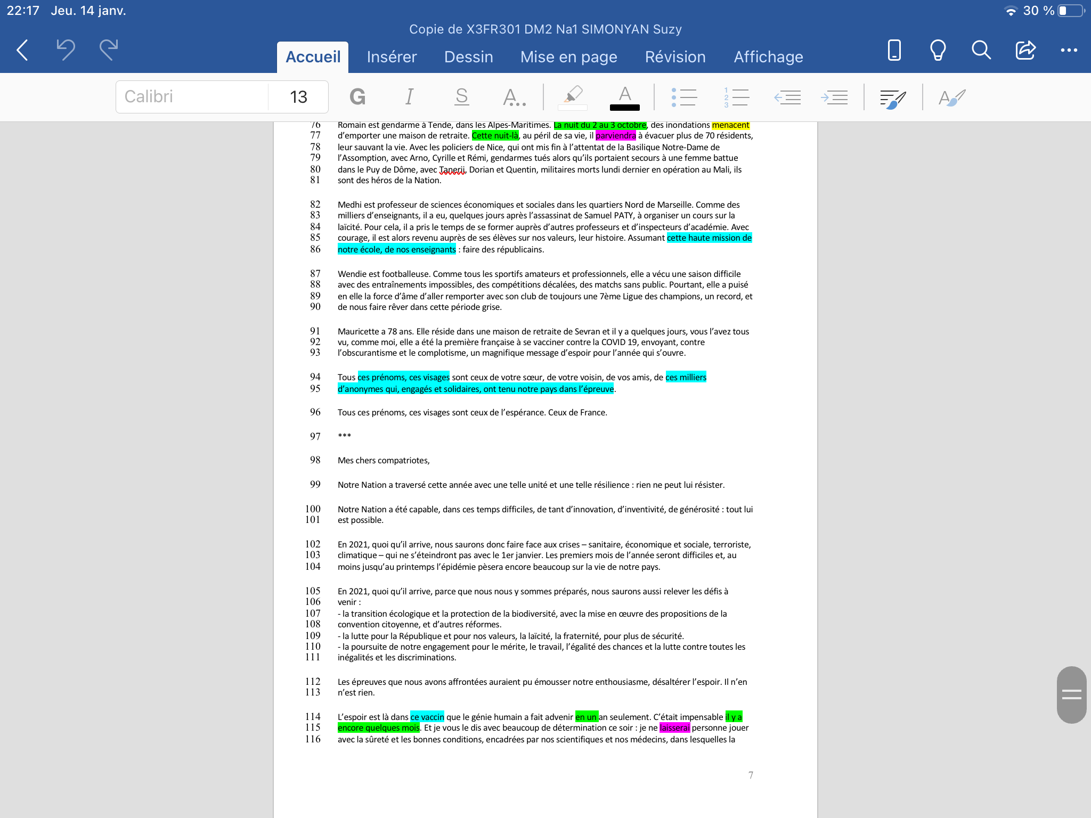Toggle italic formatting
This screenshot has height=818, width=1091.
click(x=409, y=97)
